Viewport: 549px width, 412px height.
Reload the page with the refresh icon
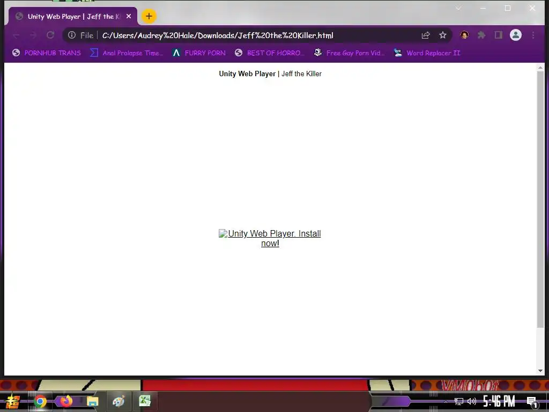click(x=50, y=35)
